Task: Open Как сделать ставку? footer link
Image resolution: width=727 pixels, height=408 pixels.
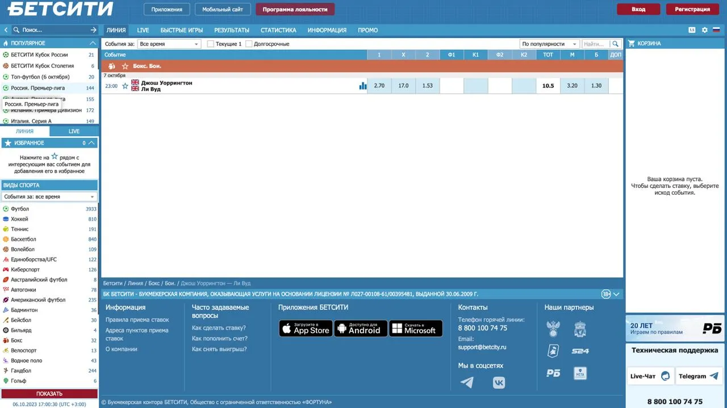Action: click(219, 327)
